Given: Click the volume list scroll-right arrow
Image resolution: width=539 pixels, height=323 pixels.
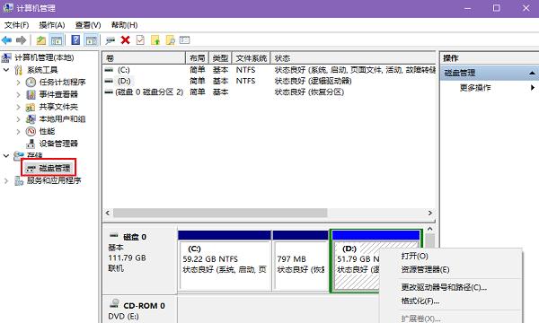Looking at the screenshot, I should click(429, 213).
